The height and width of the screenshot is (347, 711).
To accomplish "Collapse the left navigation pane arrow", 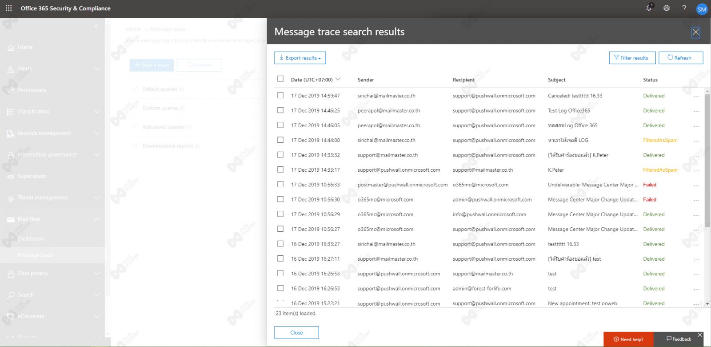I will [96, 27].
